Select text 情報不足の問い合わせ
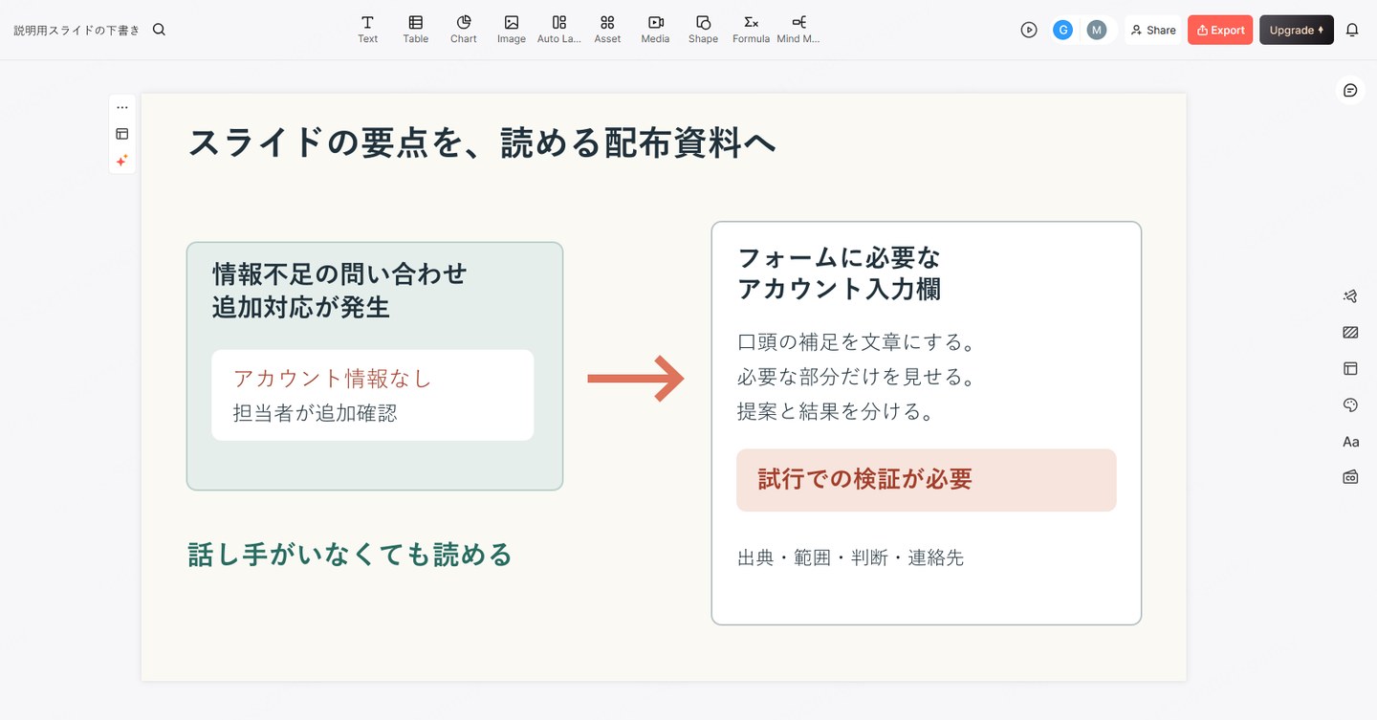 tap(339, 274)
